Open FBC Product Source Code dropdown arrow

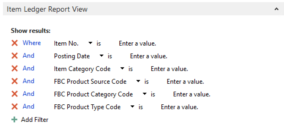click(138, 81)
